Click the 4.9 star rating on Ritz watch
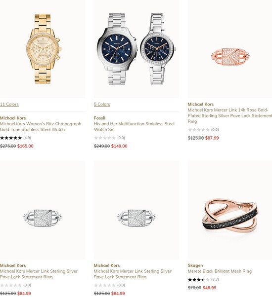Viewport: 272px width, 297px height. (x=15, y=138)
